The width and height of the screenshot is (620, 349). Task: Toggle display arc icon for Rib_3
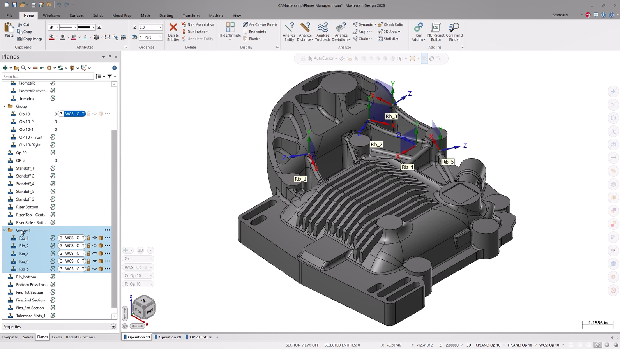(x=95, y=254)
